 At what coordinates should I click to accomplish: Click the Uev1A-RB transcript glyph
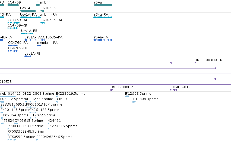pos(27,34)
